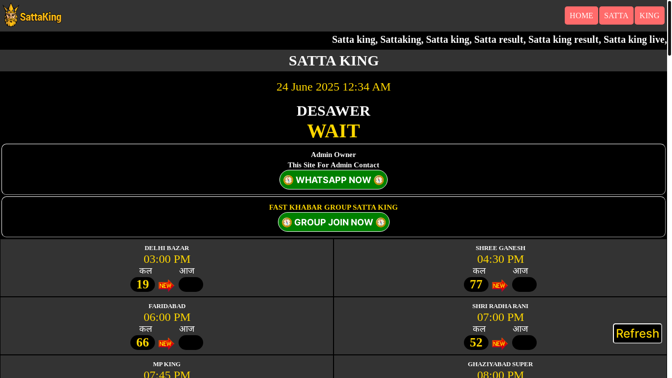
Task: Click the FAST KHABAR GROUP SATTA KING text
Action: [334, 207]
